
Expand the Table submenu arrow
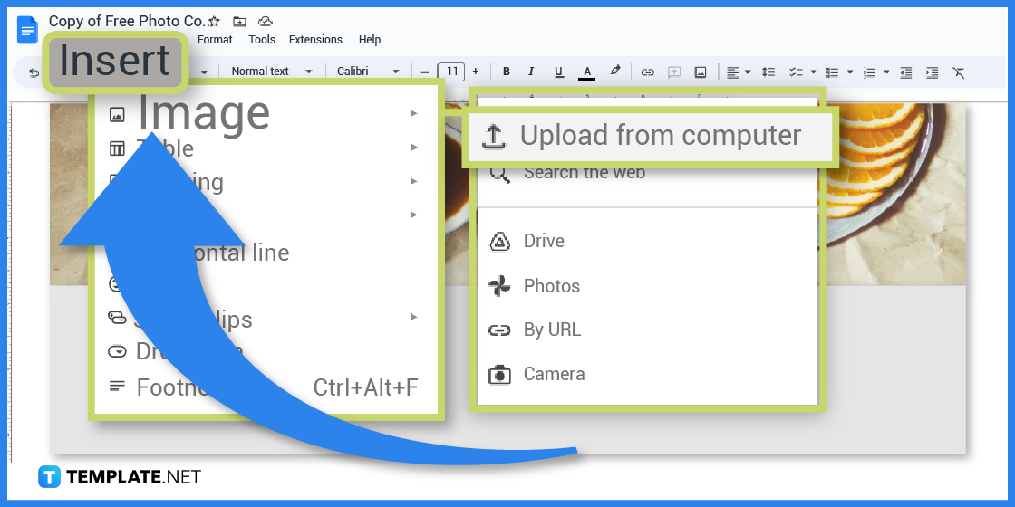click(x=413, y=148)
